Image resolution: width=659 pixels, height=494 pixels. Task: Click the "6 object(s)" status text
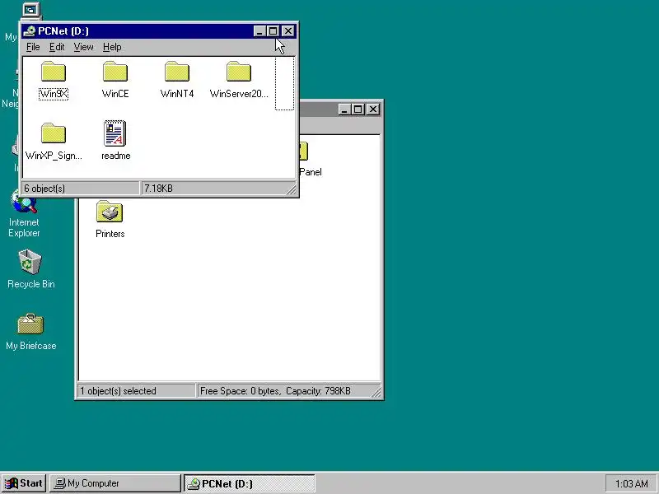pos(44,189)
